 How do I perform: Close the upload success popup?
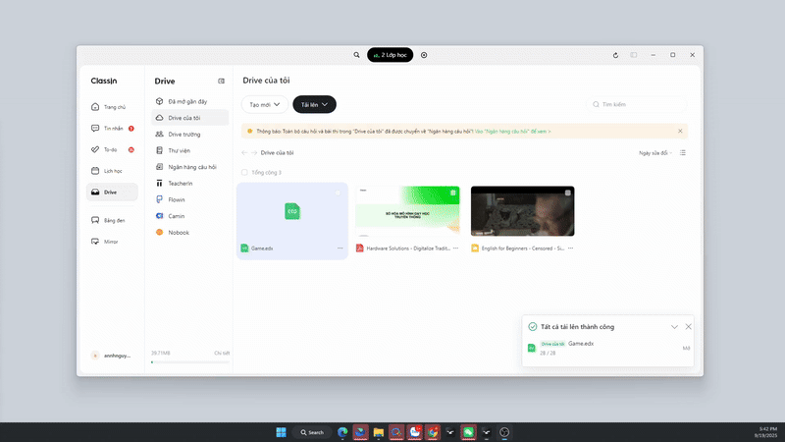click(x=689, y=327)
